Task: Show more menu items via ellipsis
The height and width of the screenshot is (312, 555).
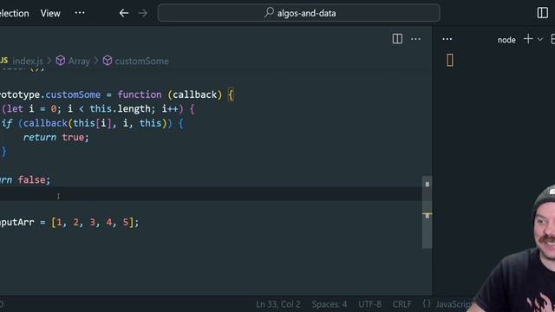Action: coord(80,13)
